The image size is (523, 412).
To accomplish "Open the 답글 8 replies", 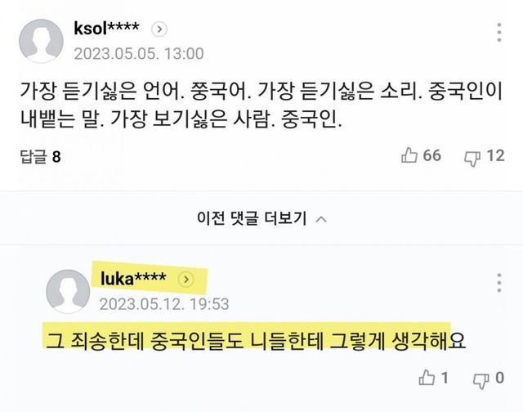I will pyautogui.click(x=39, y=155).
